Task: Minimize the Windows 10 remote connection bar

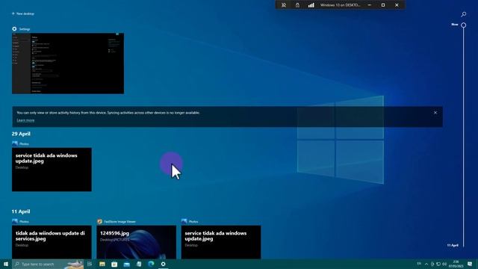Action: point(370,5)
